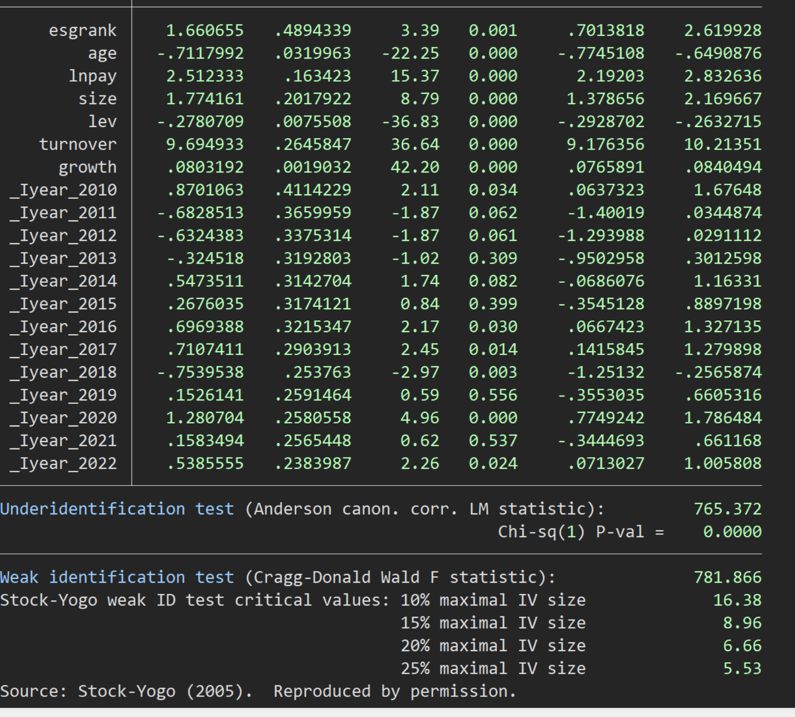Open the Underidentification test link
The height and width of the screenshot is (717, 795).
coord(117,509)
